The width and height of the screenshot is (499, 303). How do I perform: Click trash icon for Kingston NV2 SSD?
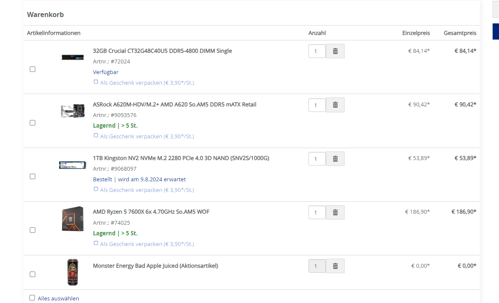point(335,158)
